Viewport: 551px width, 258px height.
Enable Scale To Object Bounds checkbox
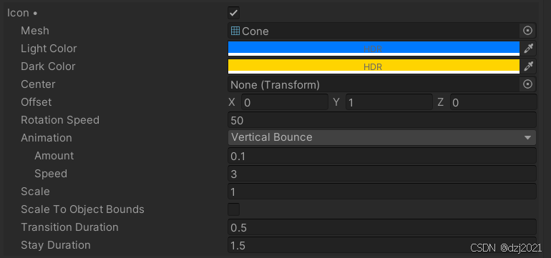pos(234,209)
